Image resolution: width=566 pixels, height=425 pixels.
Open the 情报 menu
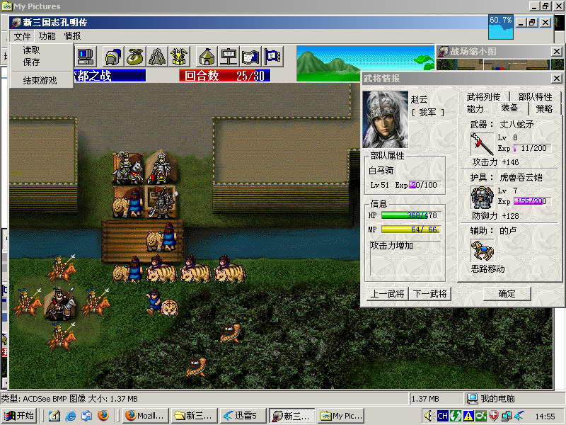[72, 36]
